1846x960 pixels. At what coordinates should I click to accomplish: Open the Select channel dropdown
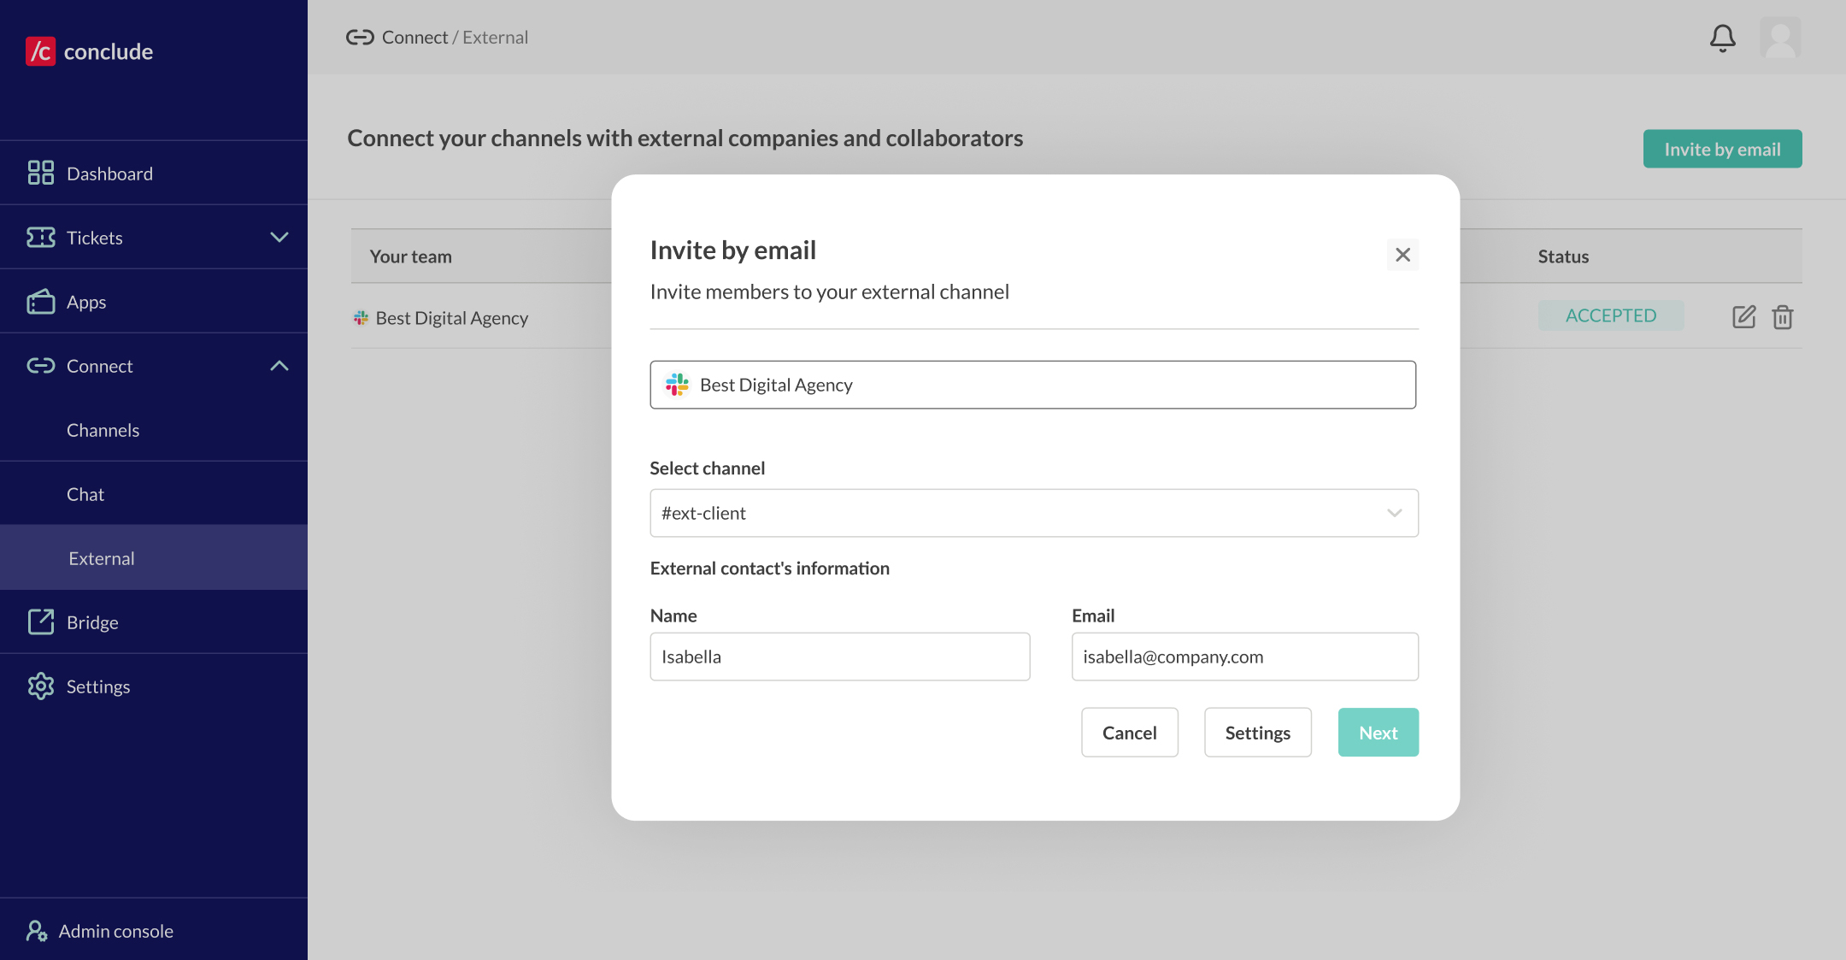1034,513
